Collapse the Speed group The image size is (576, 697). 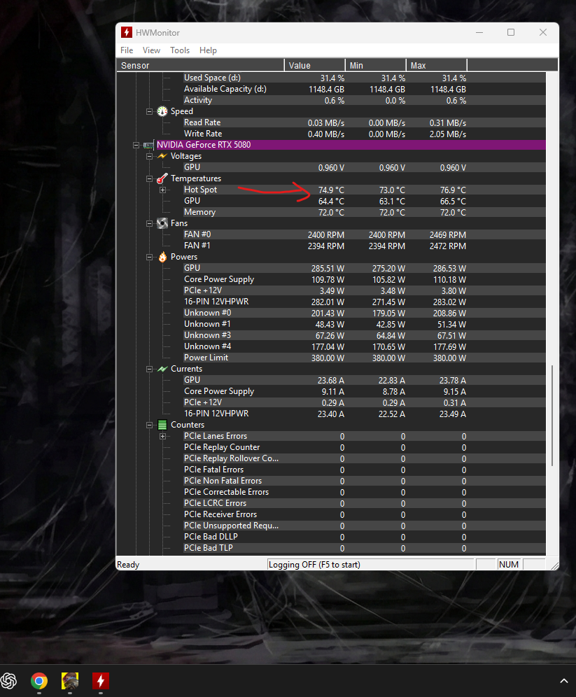pyautogui.click(x=149, y=111)
